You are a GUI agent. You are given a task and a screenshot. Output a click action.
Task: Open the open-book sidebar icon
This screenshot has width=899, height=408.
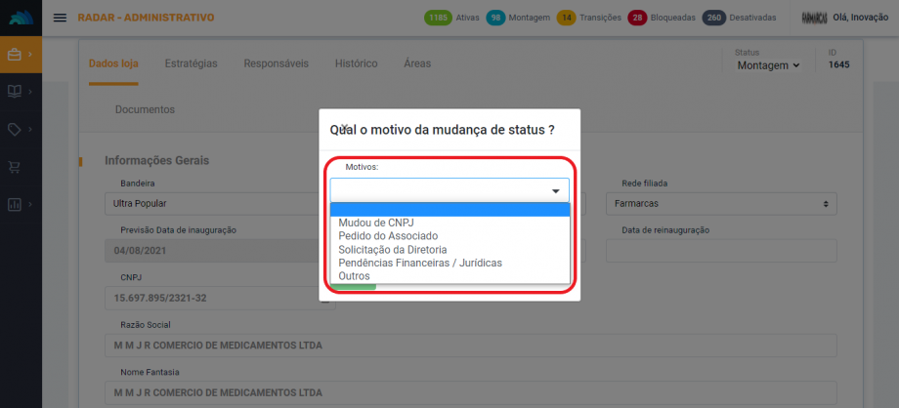(x=15, y=91)
